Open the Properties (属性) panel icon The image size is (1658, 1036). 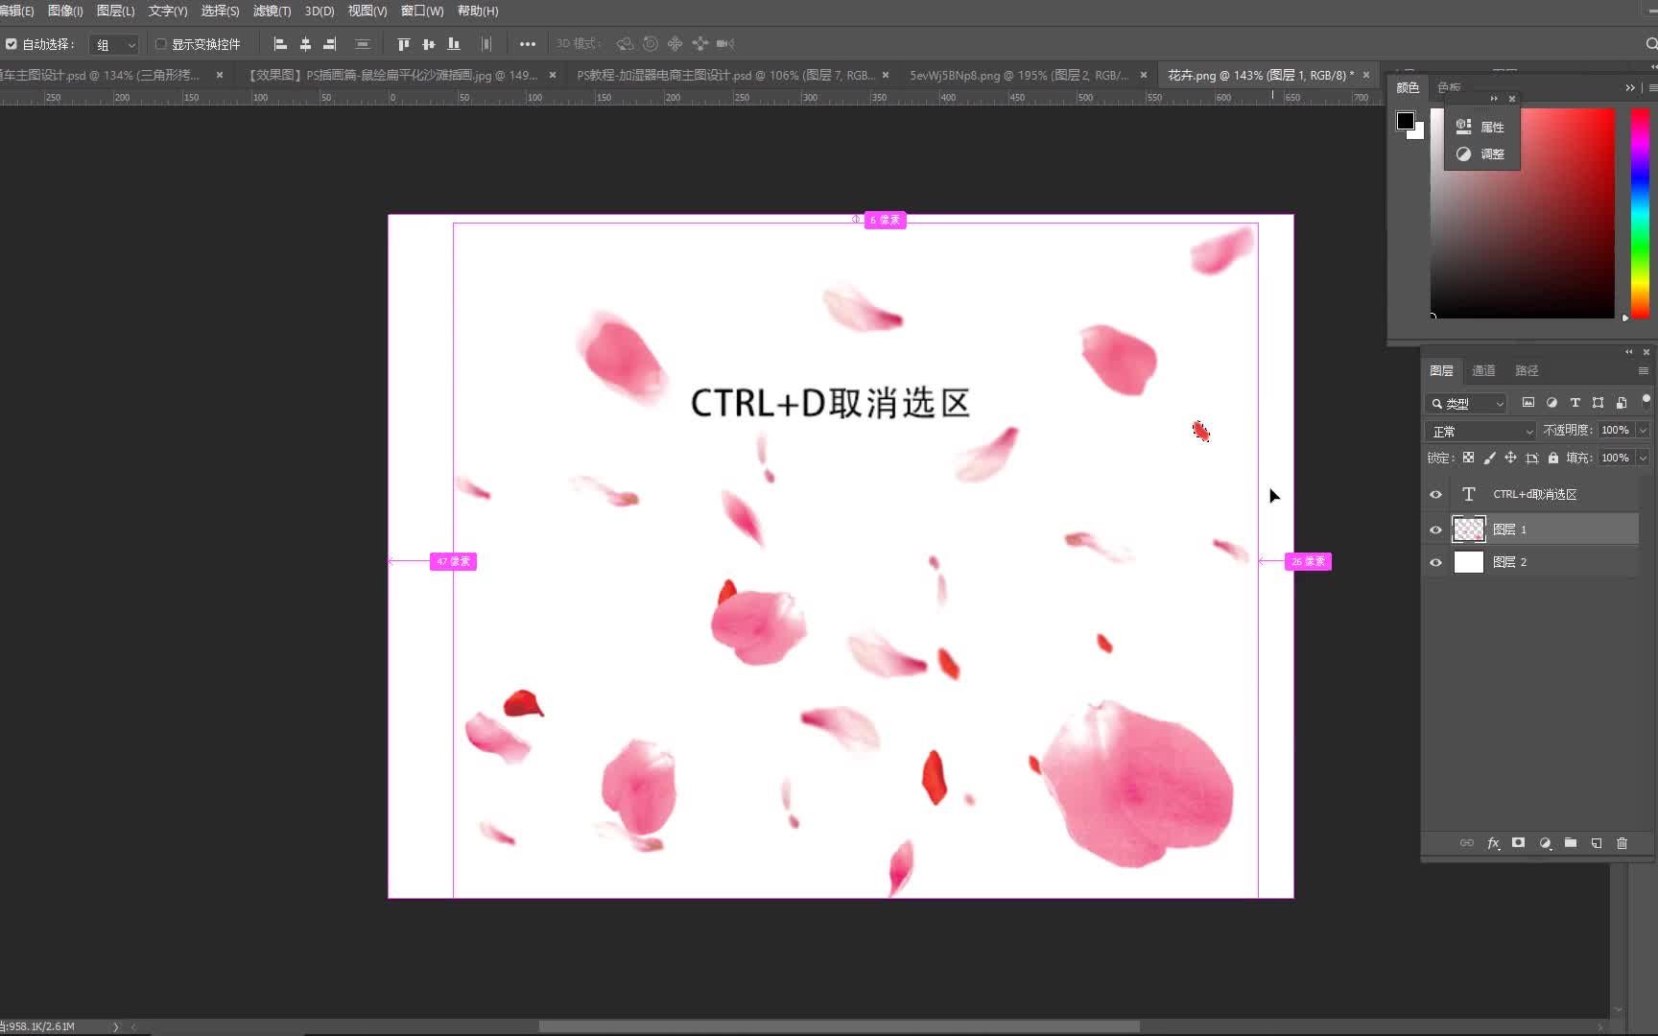click(1463, 127)
